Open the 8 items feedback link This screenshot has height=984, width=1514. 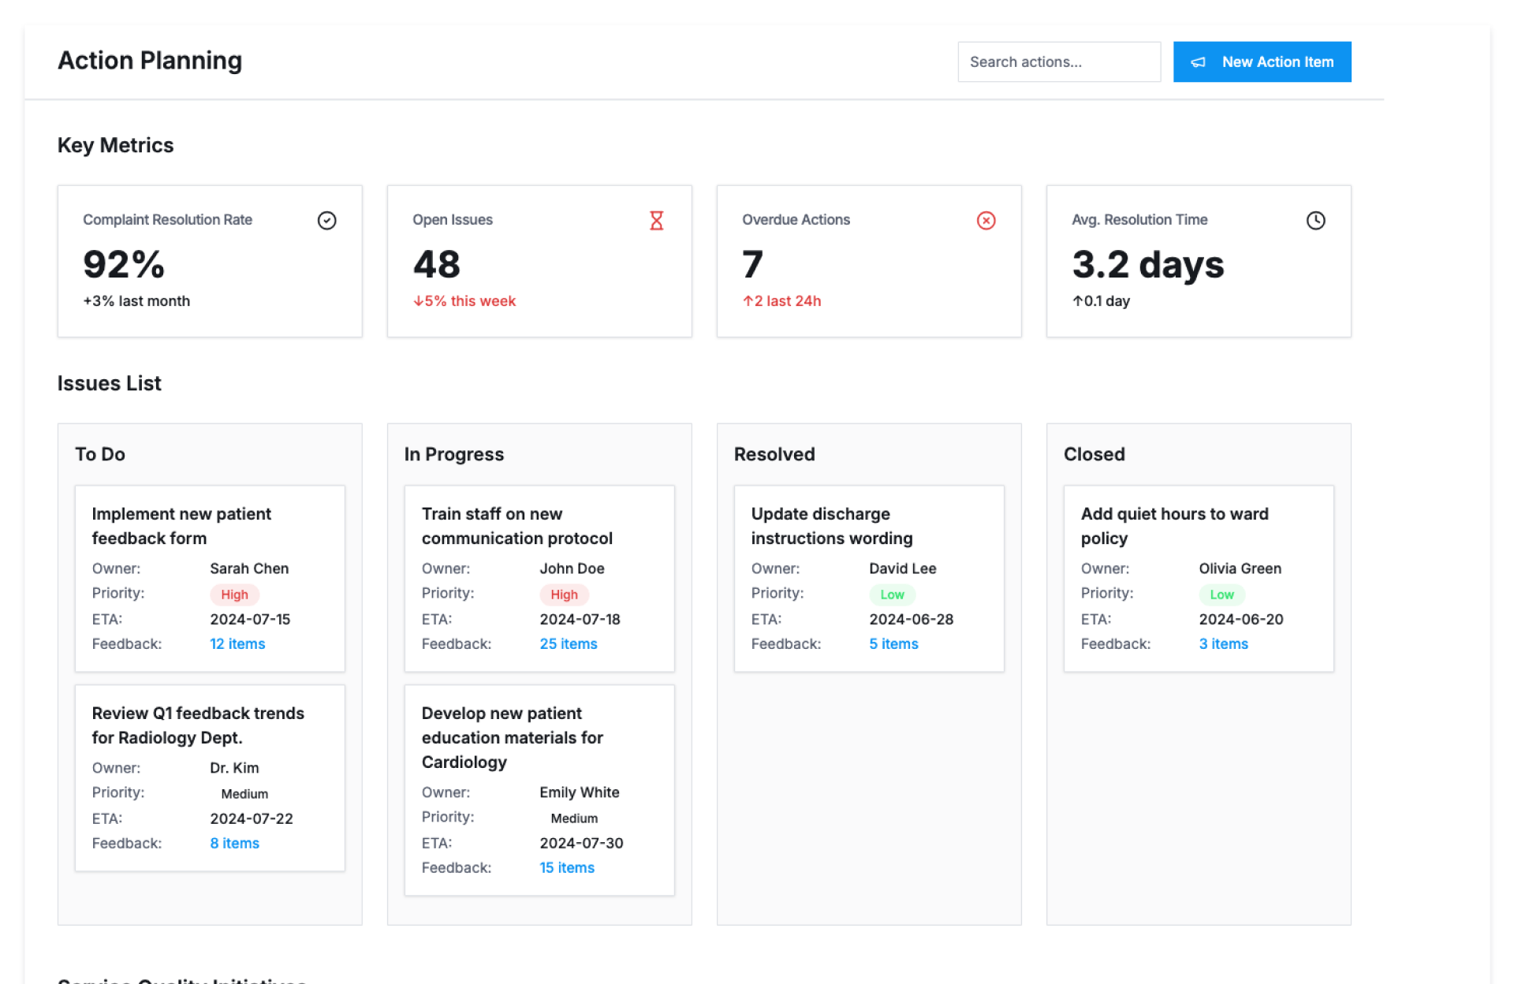[234, 844]
